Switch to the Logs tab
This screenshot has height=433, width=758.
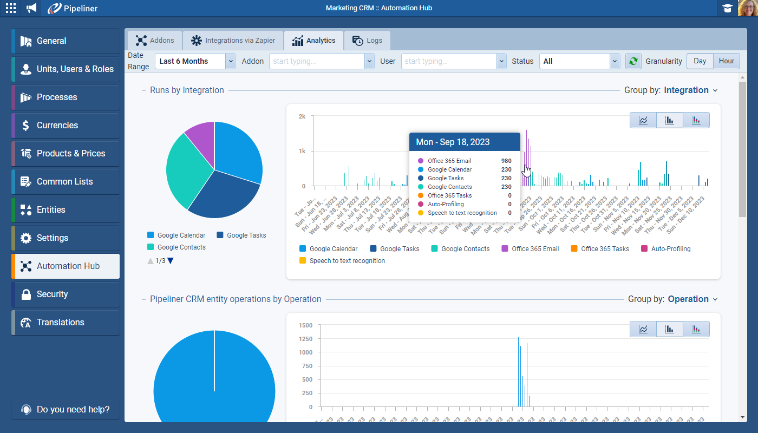(x=367, y=41)
